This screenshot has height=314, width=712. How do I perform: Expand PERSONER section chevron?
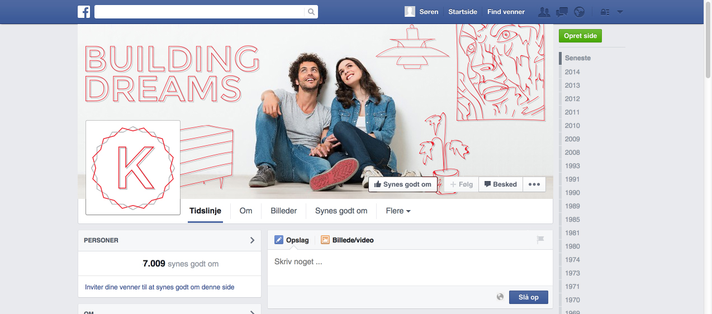[252, 240]
